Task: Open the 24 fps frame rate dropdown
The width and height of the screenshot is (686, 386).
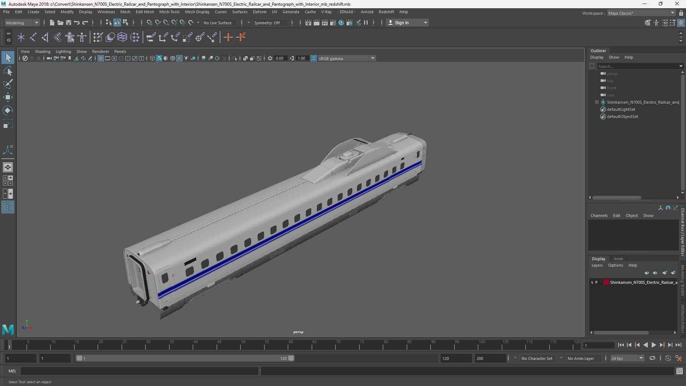Action: point(627,358)
